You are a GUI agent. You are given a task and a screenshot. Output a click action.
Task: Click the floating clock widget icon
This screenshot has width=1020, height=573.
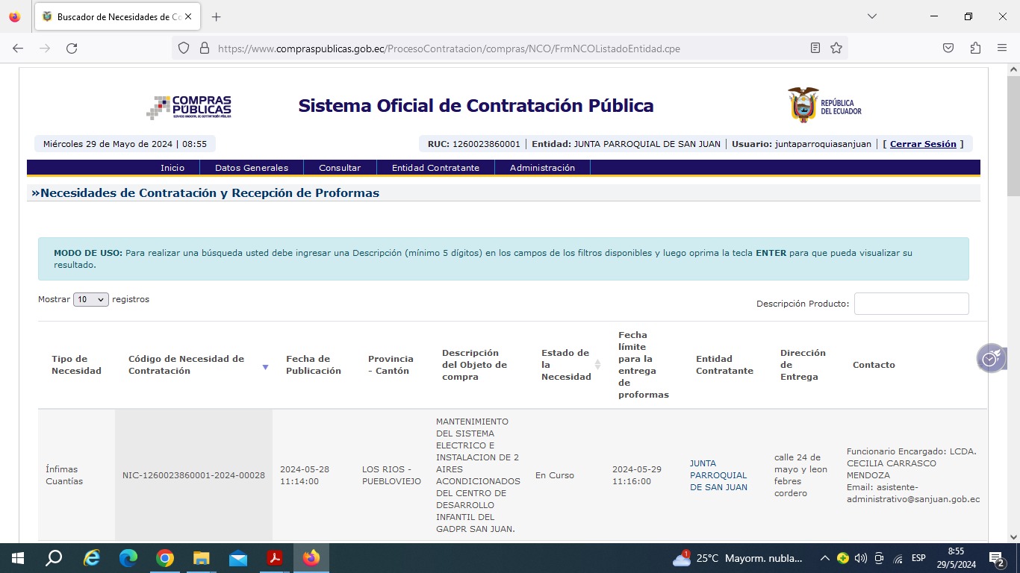[990, 359]
